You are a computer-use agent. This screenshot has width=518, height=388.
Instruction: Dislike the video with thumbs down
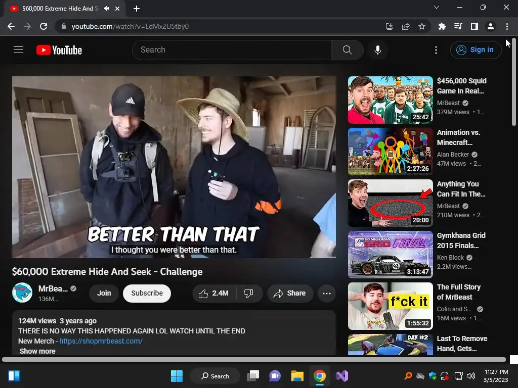pyautogui.click(x=248, y=293)
